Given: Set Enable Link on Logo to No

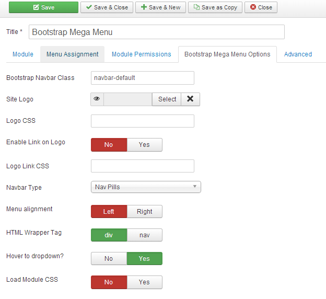Looking at the screenshot, I should tap(109, 145).
